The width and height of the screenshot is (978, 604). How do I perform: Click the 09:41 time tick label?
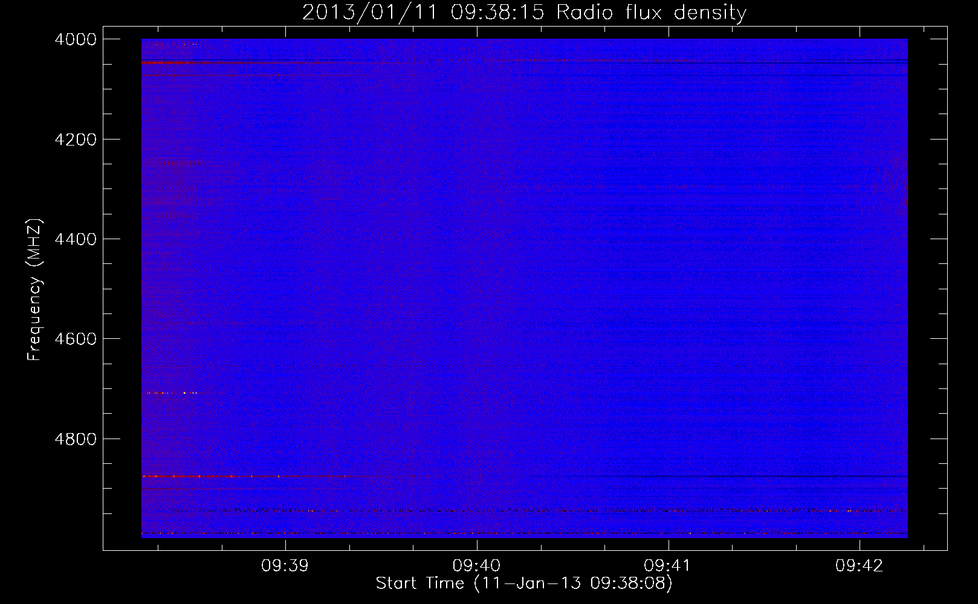tap(668, 566)
